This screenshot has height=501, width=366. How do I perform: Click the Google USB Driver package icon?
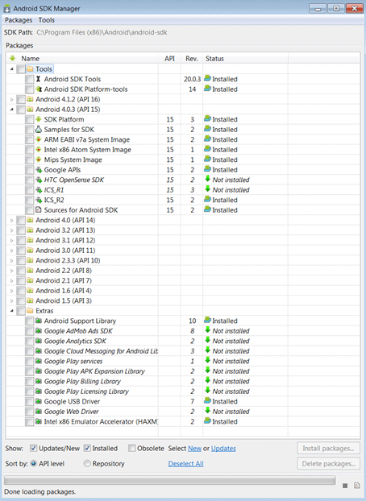[39, 401]
